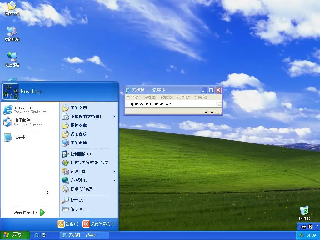Open 查看 menu in Notepad
This screenshot has height=240, width=320.
point(184,97)
